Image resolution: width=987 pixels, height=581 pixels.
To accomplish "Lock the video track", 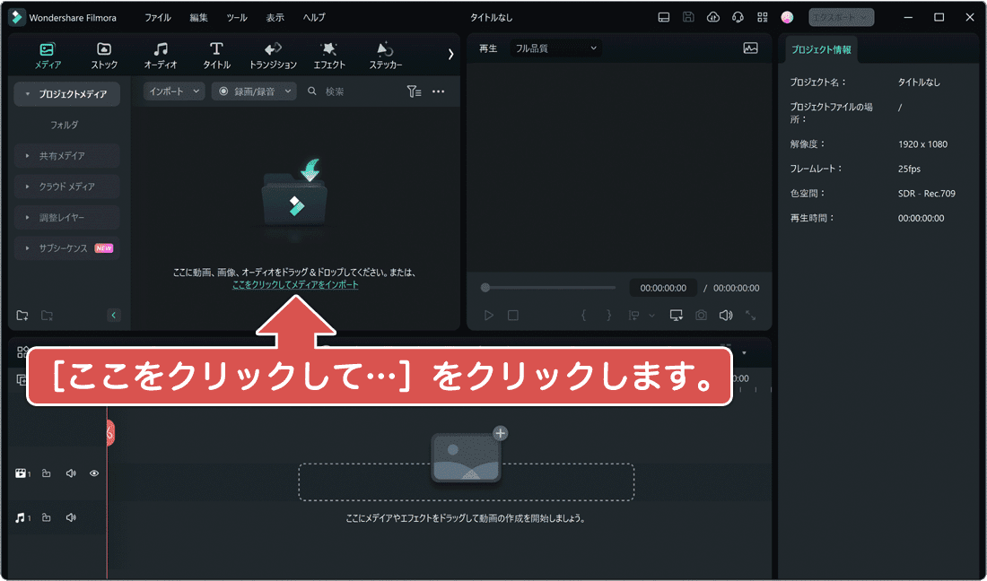I will coord(47,473).
